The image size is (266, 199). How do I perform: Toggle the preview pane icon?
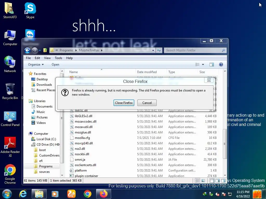[211, 65]
